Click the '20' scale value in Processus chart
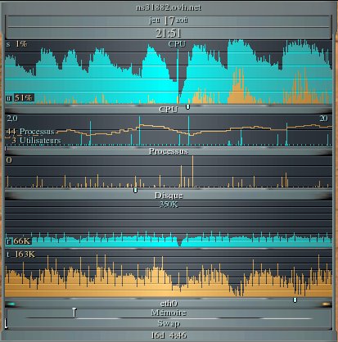This screenshot has width=338, height=342. coord(323,119)
